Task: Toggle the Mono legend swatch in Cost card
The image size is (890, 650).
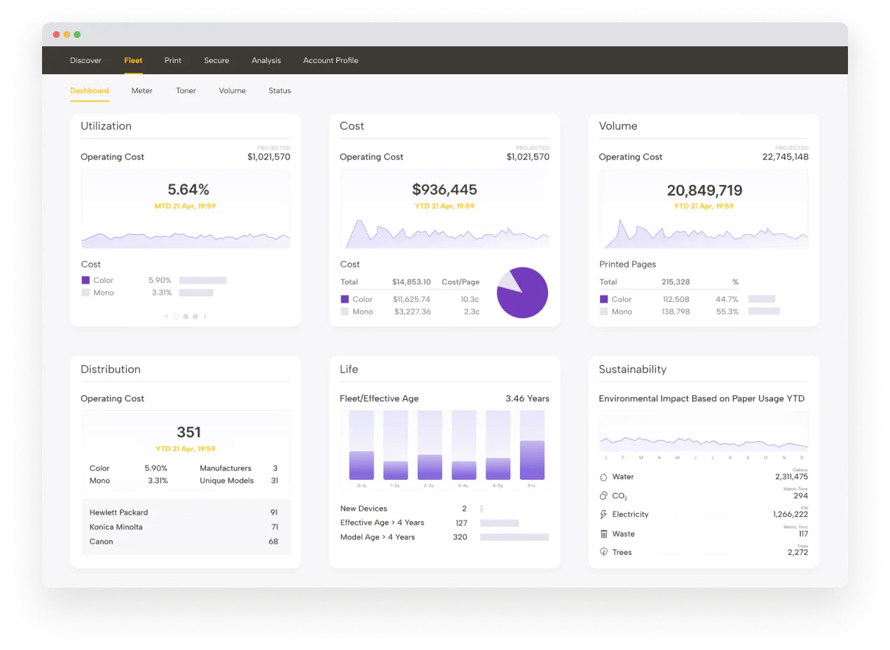Action: click(x=344, y=312)
